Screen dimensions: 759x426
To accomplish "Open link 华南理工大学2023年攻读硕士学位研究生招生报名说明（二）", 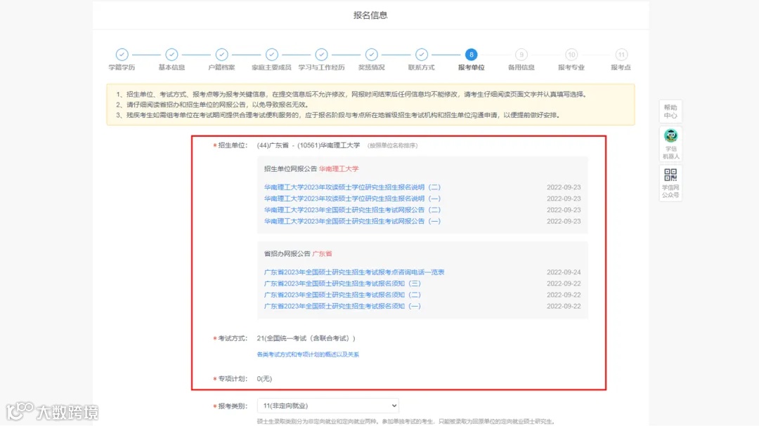I will pyautogui.click(x=352, y=187).
